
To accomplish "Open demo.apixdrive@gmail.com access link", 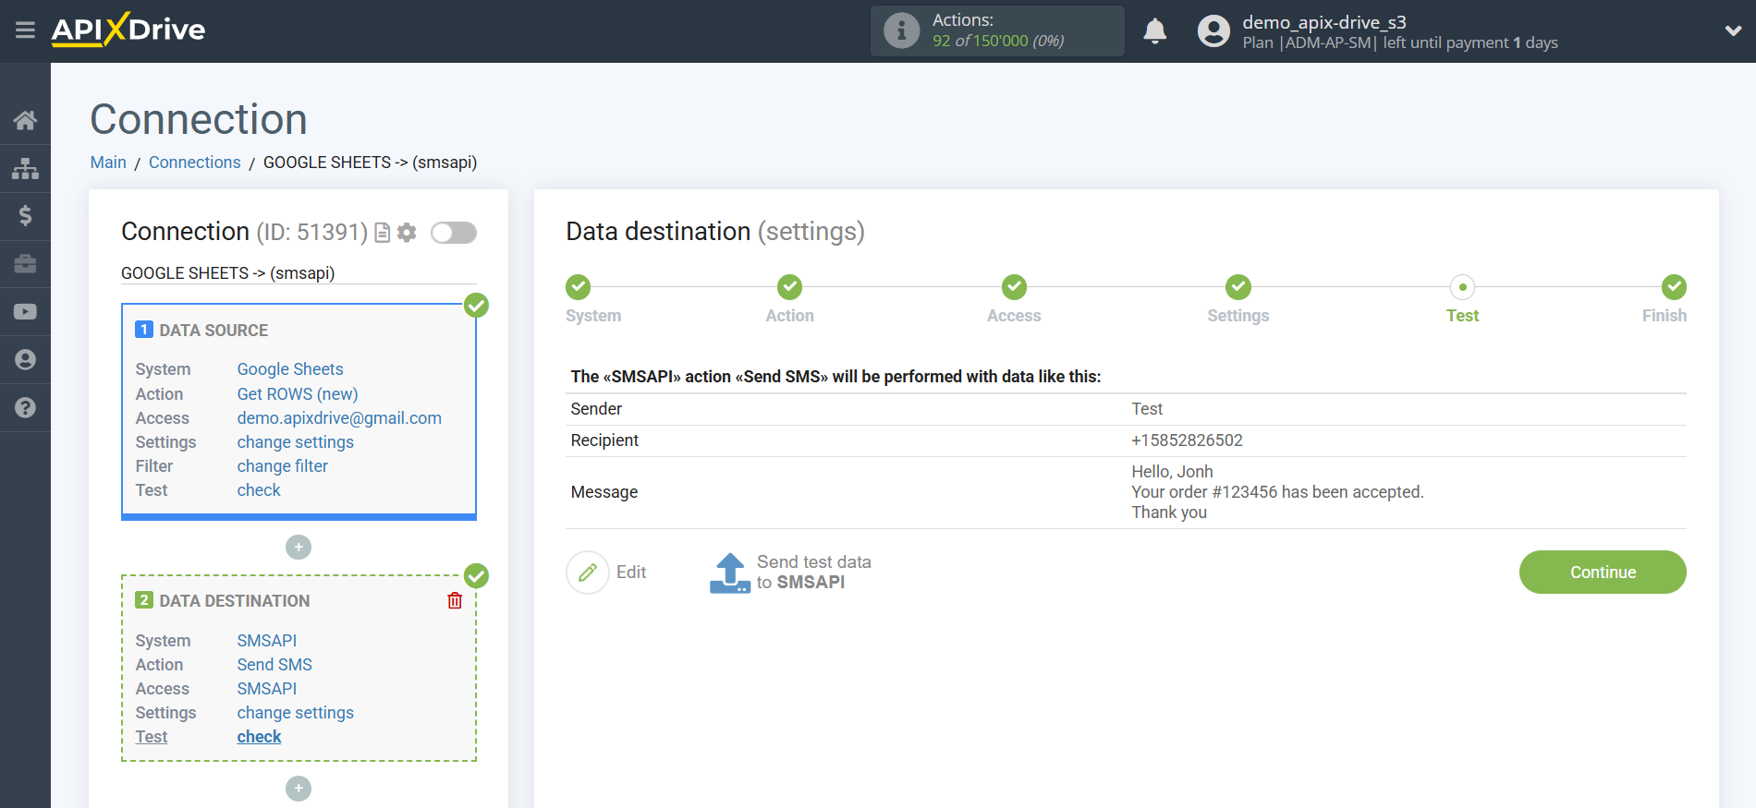I will pos(339,418).
